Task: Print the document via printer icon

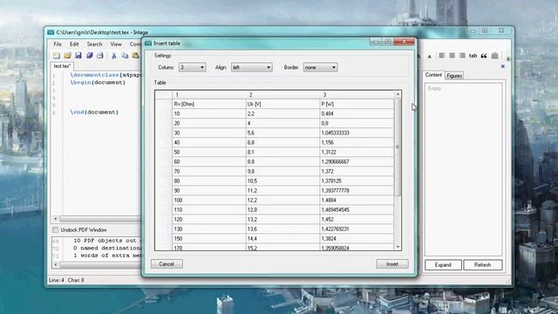Action: pos(100,56)
